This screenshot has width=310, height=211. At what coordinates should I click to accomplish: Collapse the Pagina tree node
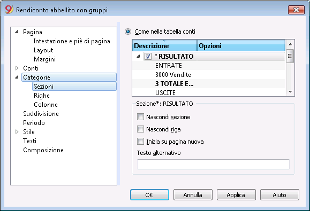(17, 32)
